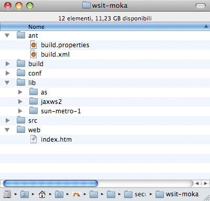210x201 pixels.
Task: Expand the conf folder disclosure triangle
Action: [8, 73]
